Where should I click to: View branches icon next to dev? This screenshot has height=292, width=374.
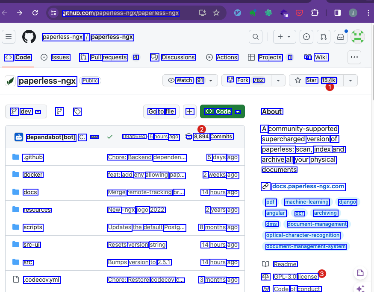click(59, 111)
